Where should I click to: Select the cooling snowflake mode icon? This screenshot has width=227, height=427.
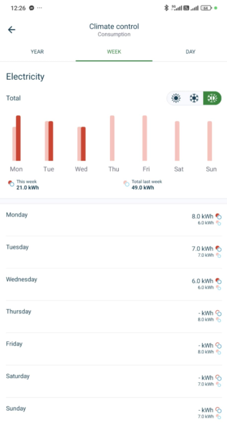(194, 98)
